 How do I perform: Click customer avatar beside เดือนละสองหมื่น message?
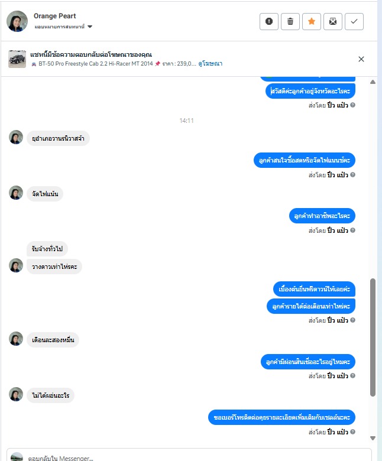click(16, 339)
